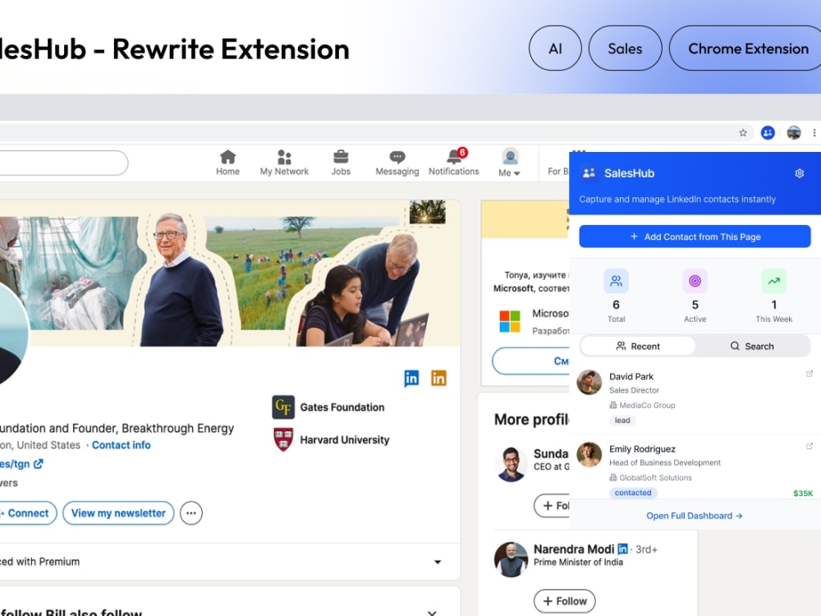
Task: Click the SalesHub logo icon in panel header
Action: click(589, 172)
